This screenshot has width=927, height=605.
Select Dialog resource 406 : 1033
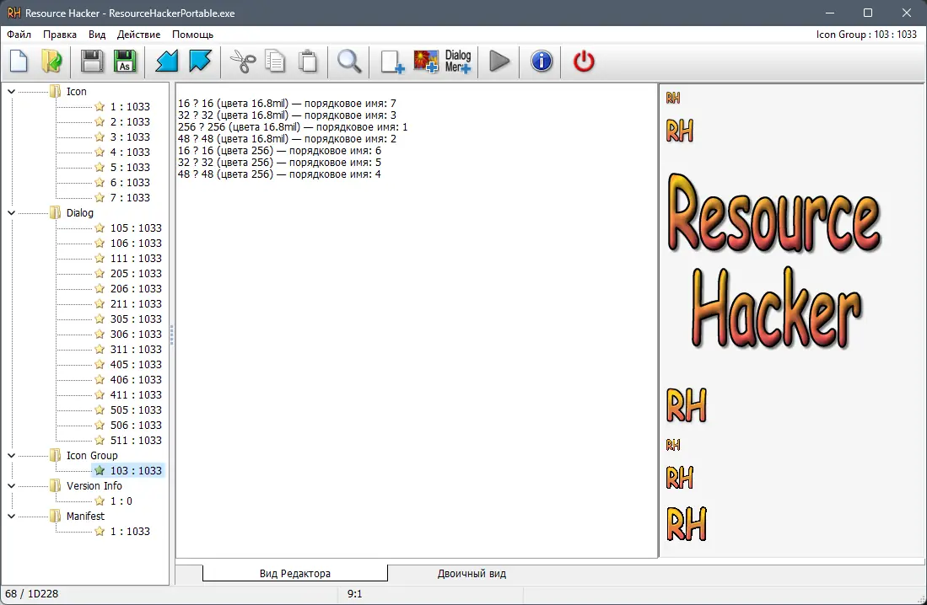pos(136,379)
